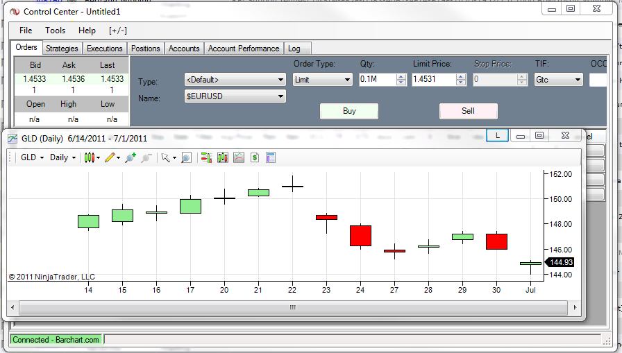Viewport: 622px width, 353px height.
Task: Increase Qty with the up stepper
Action: pos(401,77)
